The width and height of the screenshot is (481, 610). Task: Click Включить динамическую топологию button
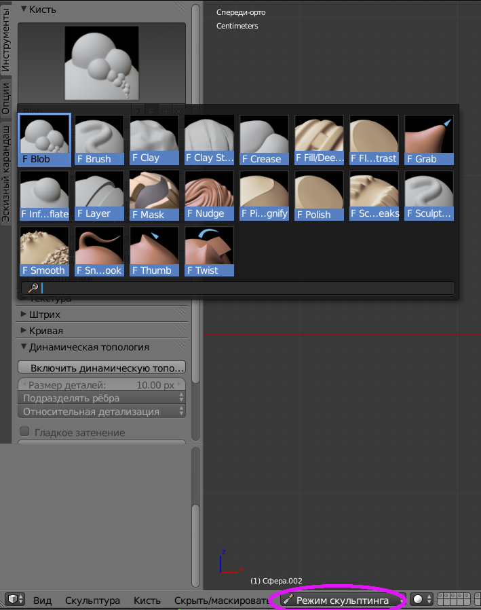(102, 367)
